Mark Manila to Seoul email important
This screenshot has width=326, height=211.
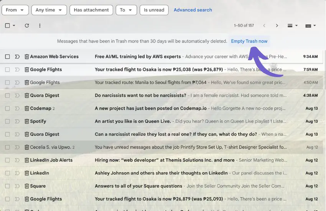click(17, 82)
